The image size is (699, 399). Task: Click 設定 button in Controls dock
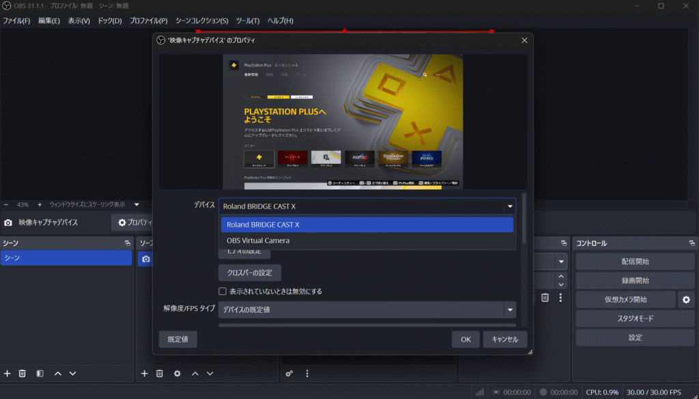[x=636, y=338]
